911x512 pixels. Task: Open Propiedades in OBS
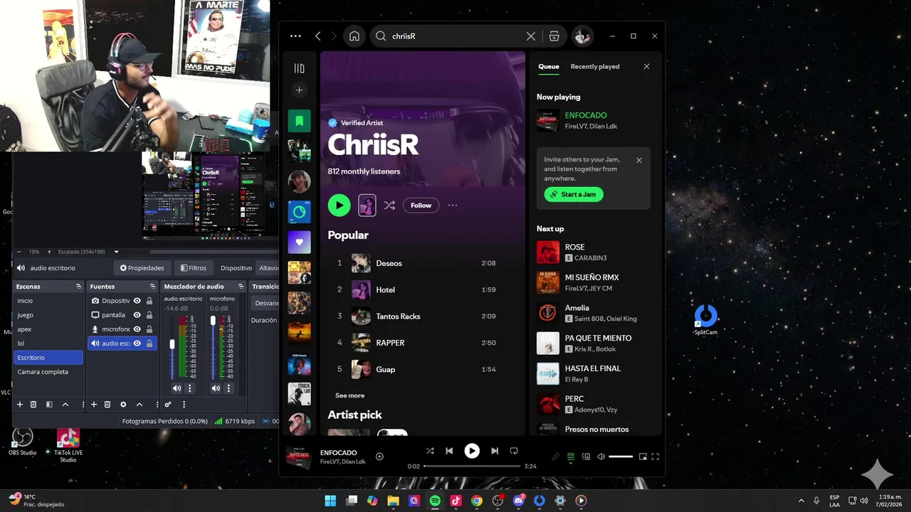pos(142,268)
